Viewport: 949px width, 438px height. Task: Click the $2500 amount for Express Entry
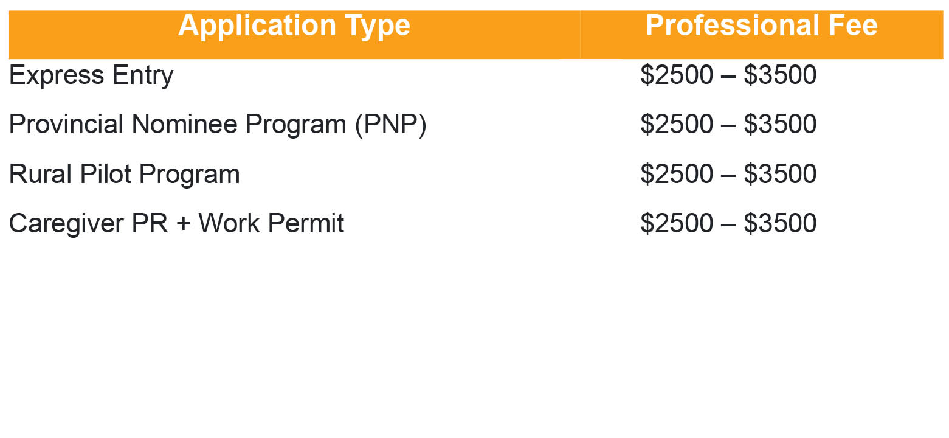(x=677, y=75)
